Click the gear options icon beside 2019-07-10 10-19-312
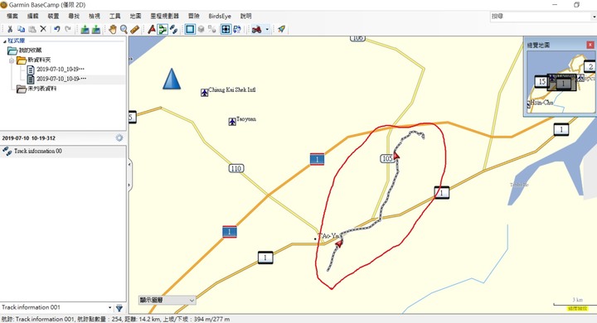Viewport: 597px width, 323px height. point(119,137)
